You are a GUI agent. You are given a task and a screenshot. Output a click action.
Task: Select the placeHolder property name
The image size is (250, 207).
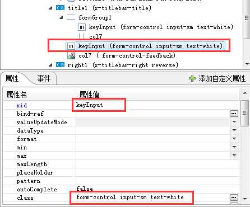pyautogui.click(x=35, y=173)
